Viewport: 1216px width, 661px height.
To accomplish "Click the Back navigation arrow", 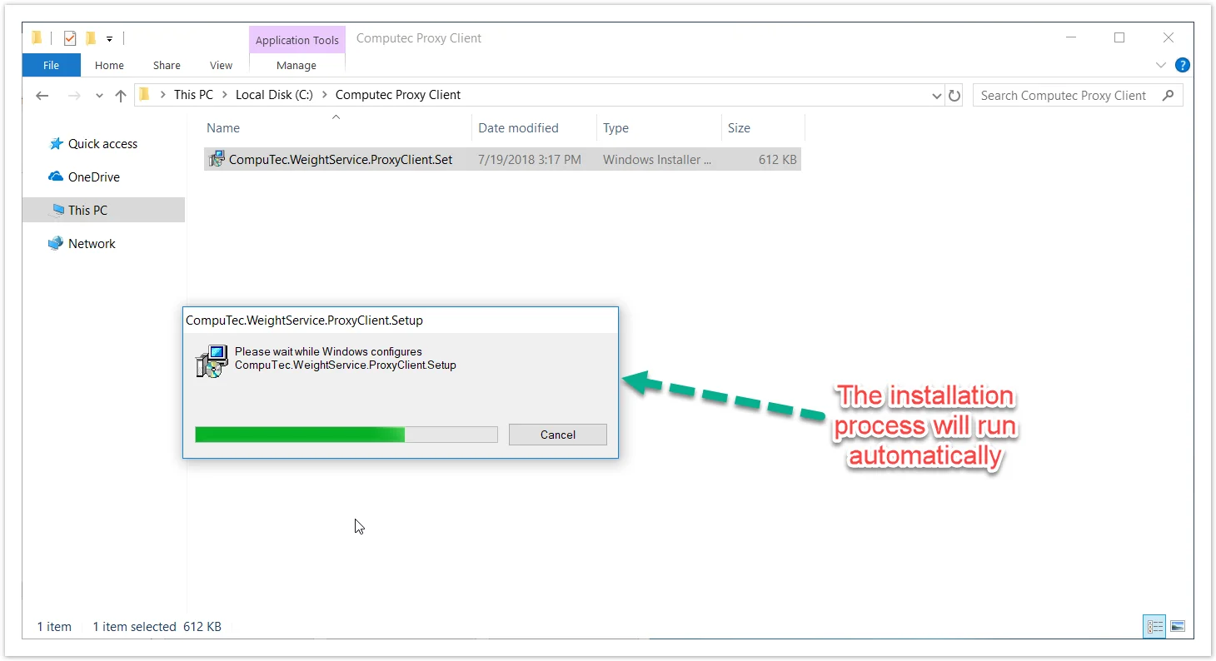I will click(42, 95).
